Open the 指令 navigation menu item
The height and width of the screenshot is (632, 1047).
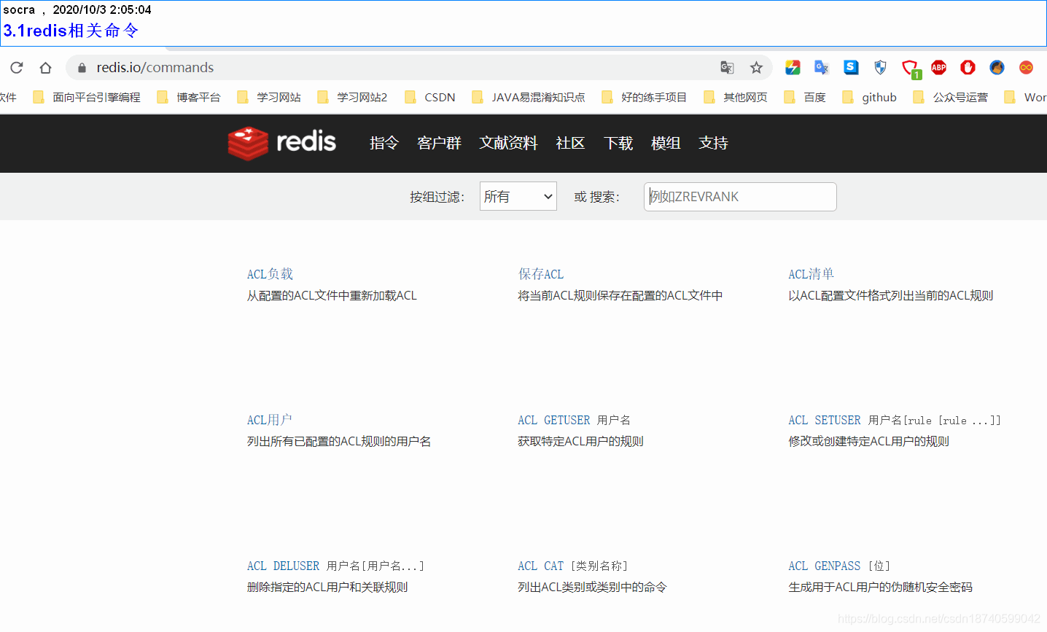pos(384,144)
